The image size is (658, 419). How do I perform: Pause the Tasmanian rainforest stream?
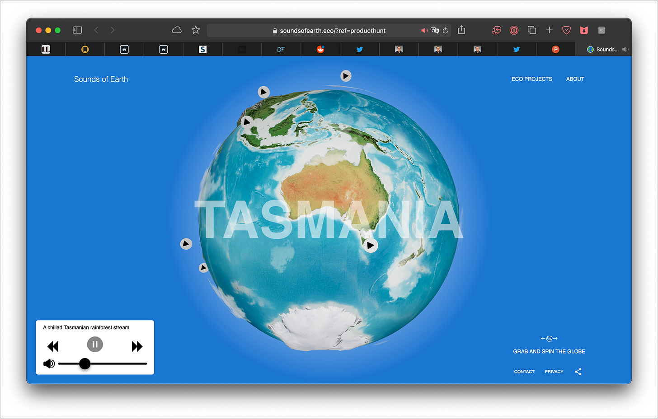pos(95,345)
